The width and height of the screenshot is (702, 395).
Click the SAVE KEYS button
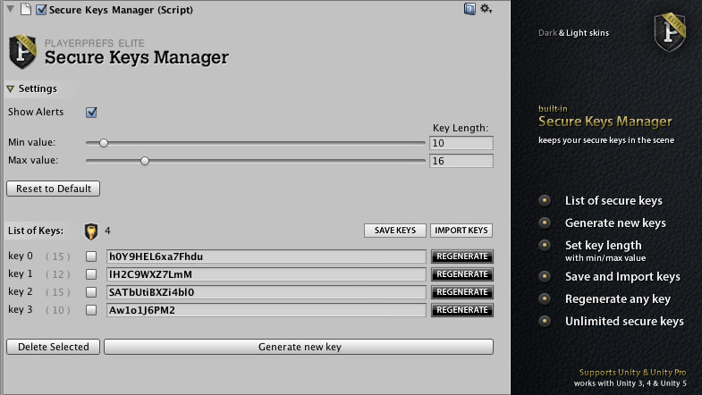coord(395,231)
